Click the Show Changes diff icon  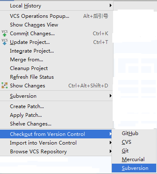tap(5, 85)
